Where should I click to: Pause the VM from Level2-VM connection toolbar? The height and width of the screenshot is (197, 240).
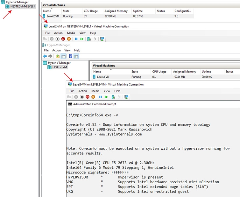coord(76,39)
